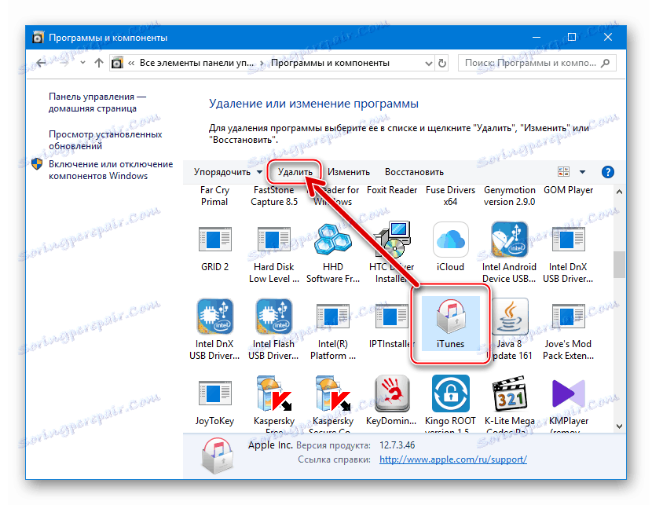Select the Intel Flash USB Driver icon

[273, 317]
